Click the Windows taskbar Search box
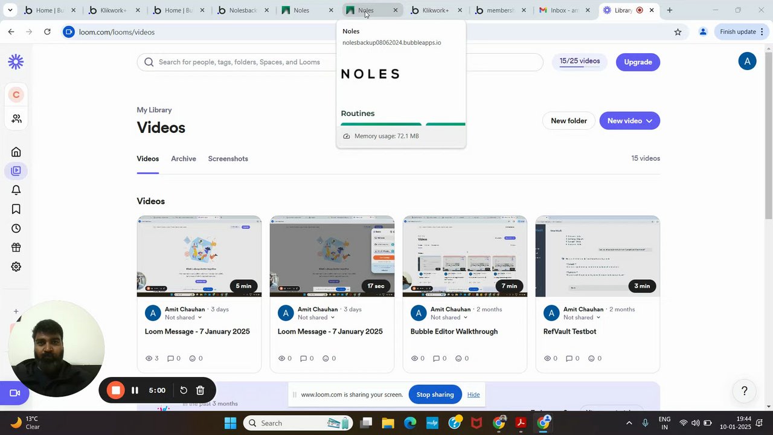Viewport: 773px width, 435px height. click(x=299, y=423)
